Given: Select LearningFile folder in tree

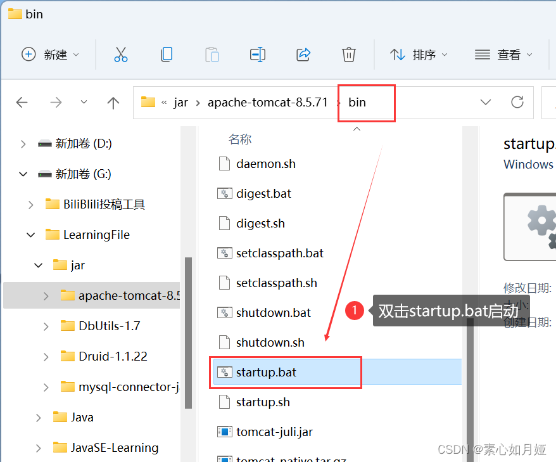Looking at the screenshot, I should (87, 235).
